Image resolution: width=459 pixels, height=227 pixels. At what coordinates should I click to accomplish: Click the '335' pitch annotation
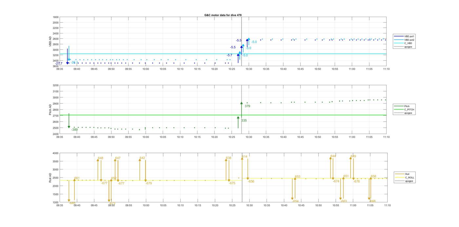pos(244,121)
